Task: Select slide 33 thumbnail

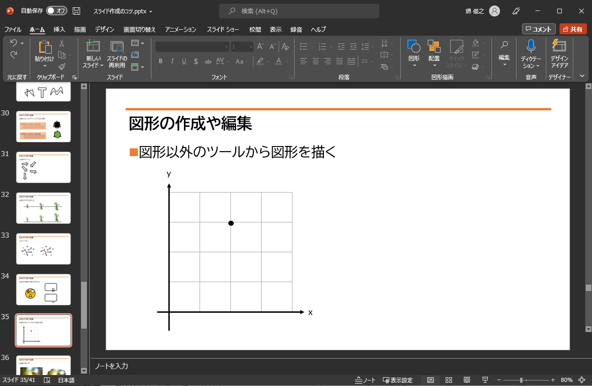Action: pyautogui.click(x=43, y=249)
